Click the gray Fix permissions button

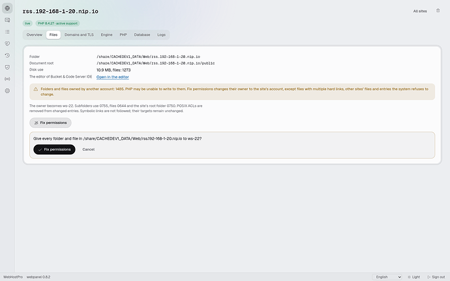pos(50,123)
